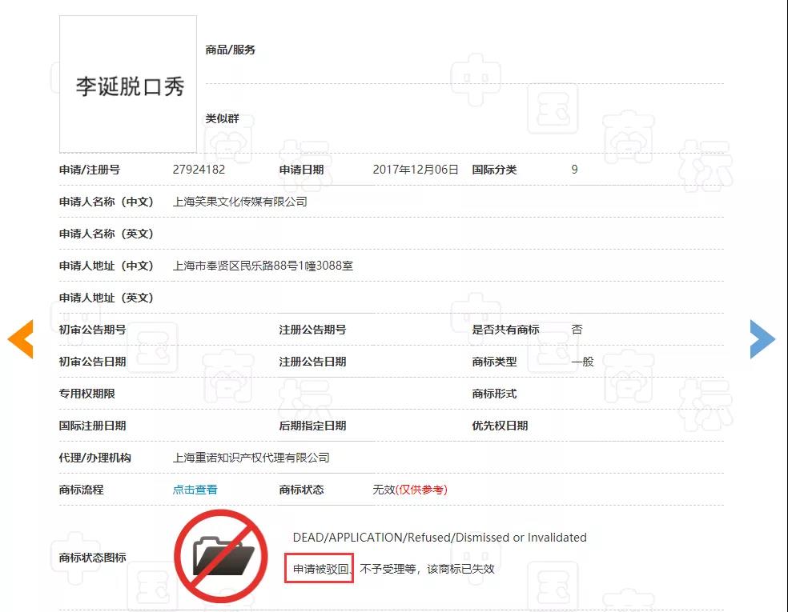This screenshot has height=612, width=788.
Task: Click trademark status 无效(仅供参考)
Action: point(409,490)
